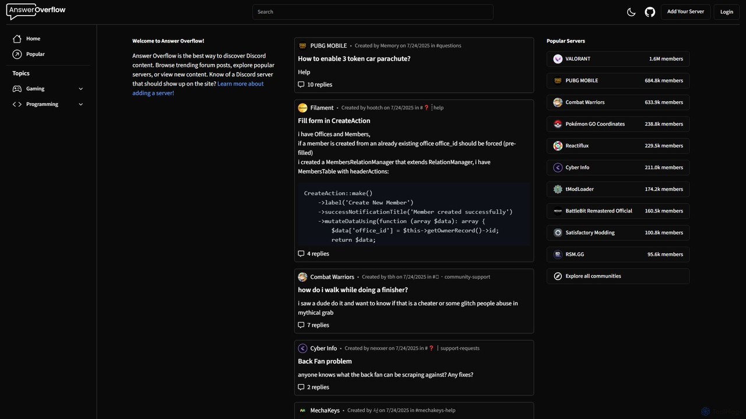Click the 2 replies comment icon
This screenshot has width=746, height=419.
click(301, 387)
